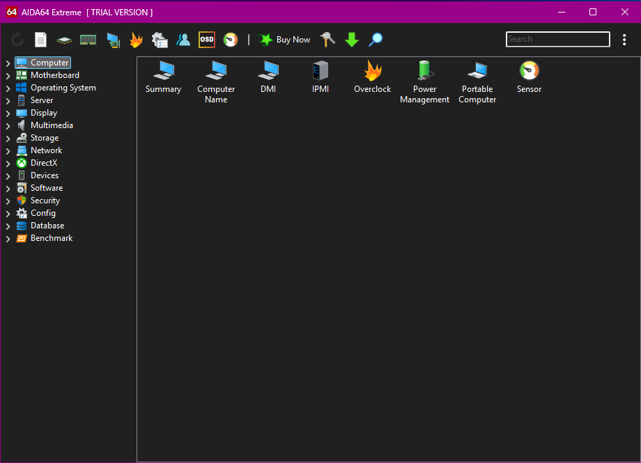Click the AIDA64 title bar logo icon
The width and height of the screenshot is (641, 463).
click(11, 12)
